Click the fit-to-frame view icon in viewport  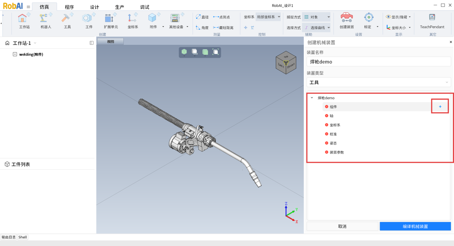(216, 52)
